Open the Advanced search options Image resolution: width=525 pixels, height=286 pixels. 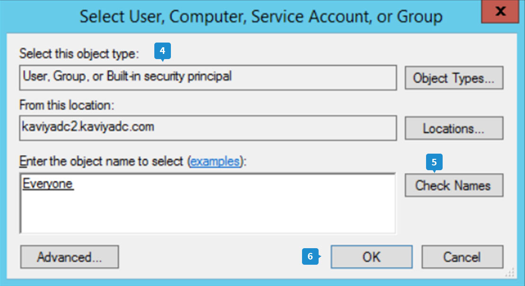pyautogui.click(x=69, y=257)
